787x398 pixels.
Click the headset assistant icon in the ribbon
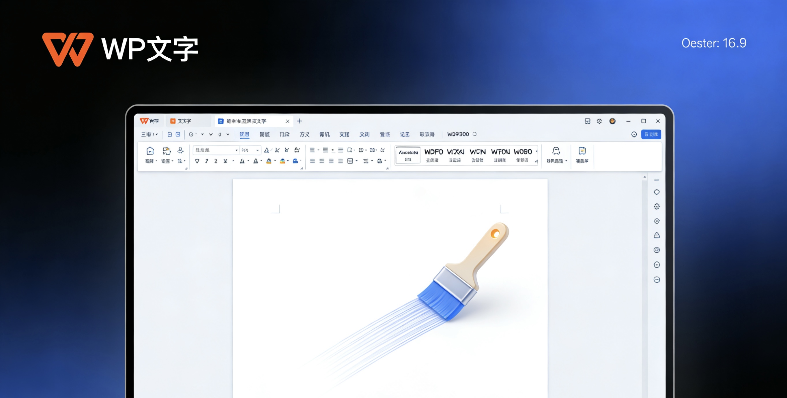556,151
